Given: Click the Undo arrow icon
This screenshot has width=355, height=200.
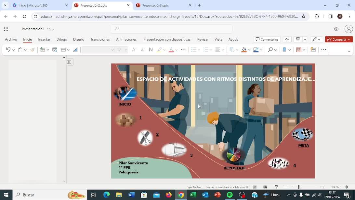Looking at the screenshot, I should 8,50.
